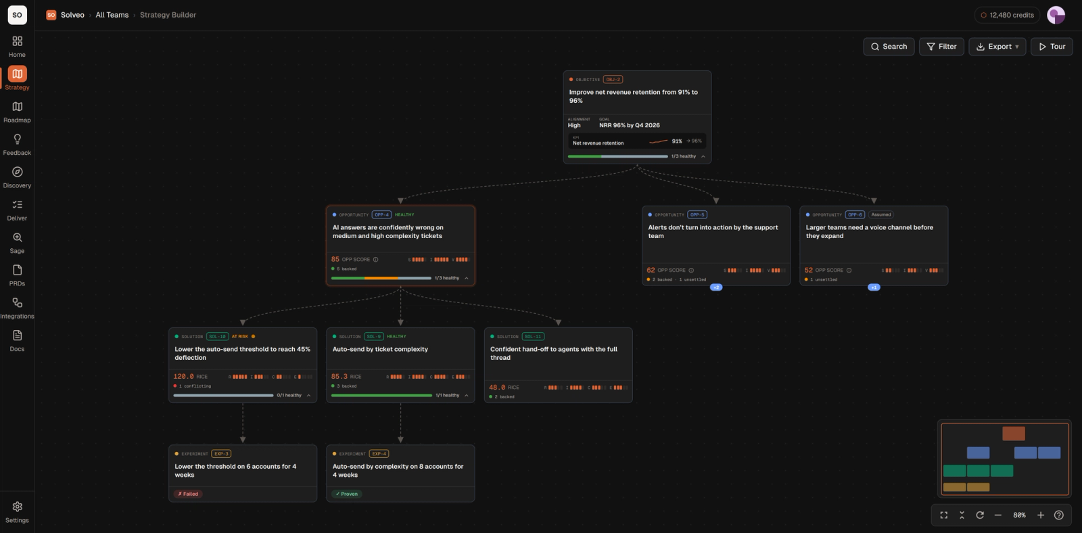1082x533 pixels.
Task: Click the OPP SCORE info icon on OPP-4
Action: (x=376, y=260)
